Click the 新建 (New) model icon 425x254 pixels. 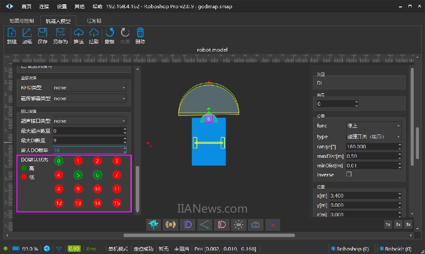(x=12, y=36)
